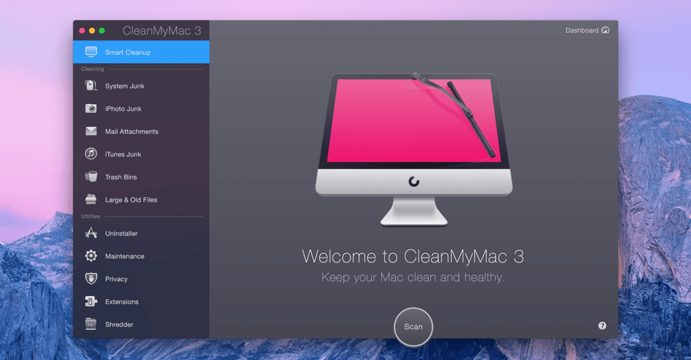Click 'Keep your Mac clean and healthy.' text
Image resolution: width=691 pixels, height=360 pixels.
pyautogui.click(x=413, y=278)
